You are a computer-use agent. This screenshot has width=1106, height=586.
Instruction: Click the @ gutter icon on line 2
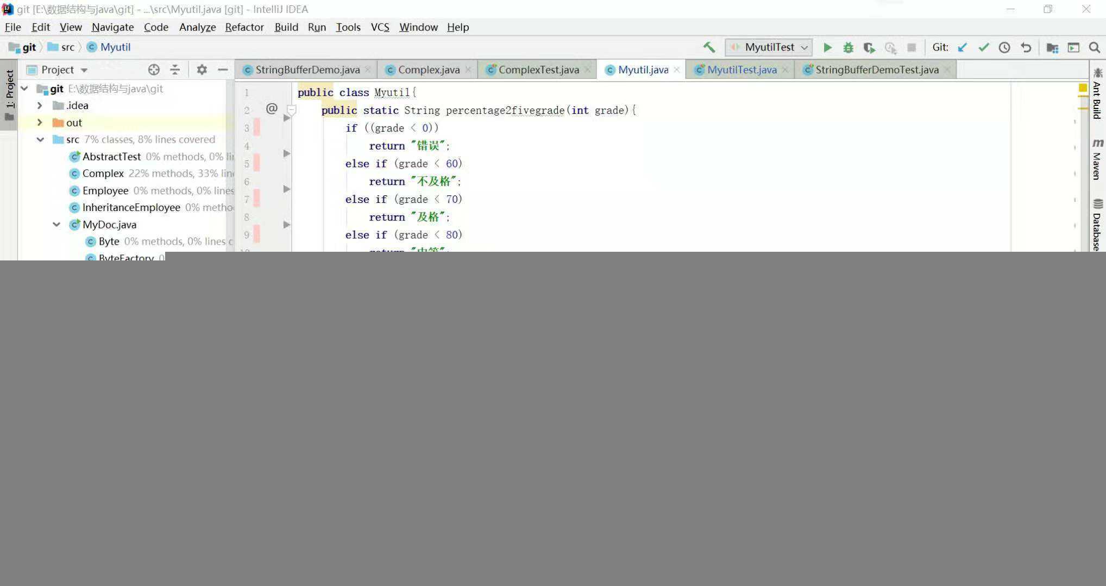(272, 109)
